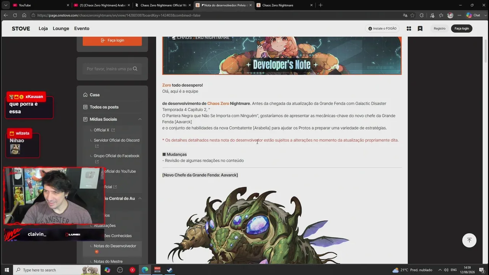
Task: Close the YouTube tab
Action: (x=68, y=5)
